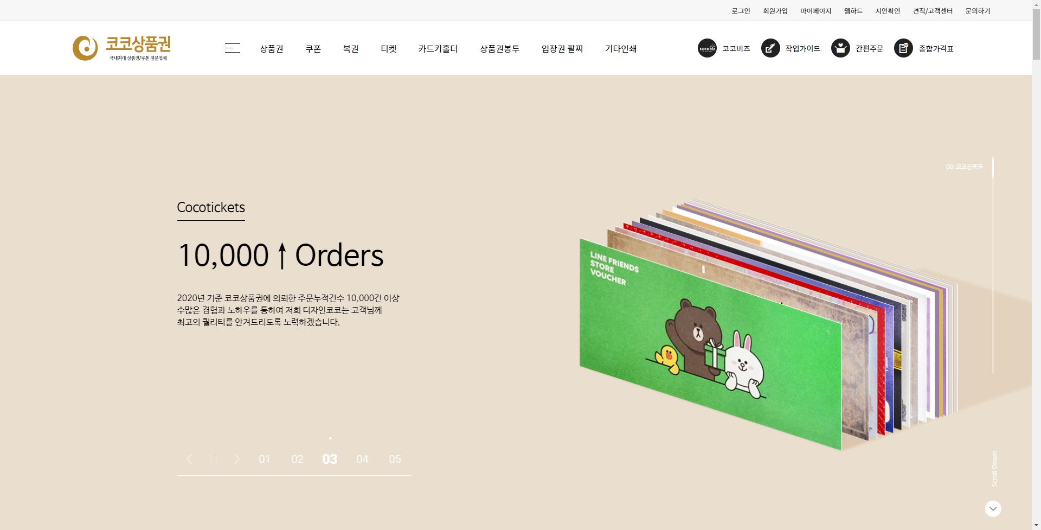Jump to slide 01
This screenshot has height=530, width=1041.
(265, 459)
